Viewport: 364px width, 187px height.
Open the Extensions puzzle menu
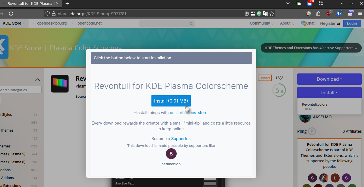click(x=318, y=14)
